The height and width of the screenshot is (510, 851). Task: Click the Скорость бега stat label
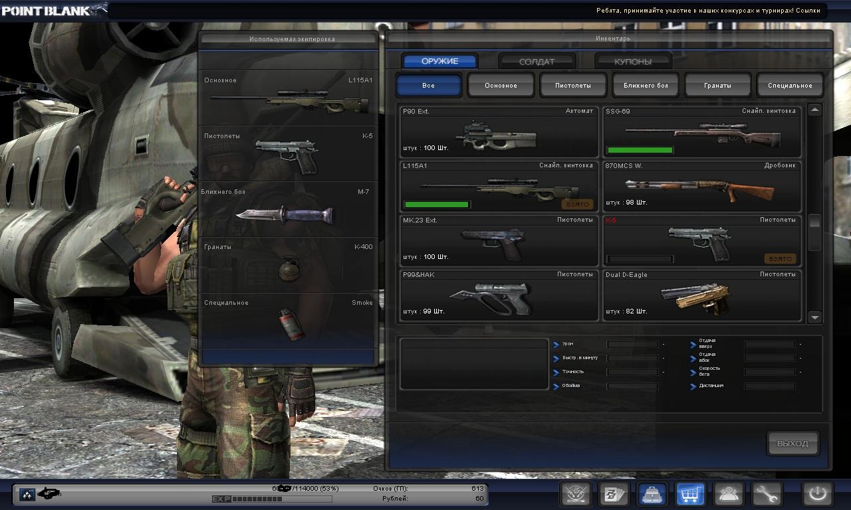[x=709, y=372]
